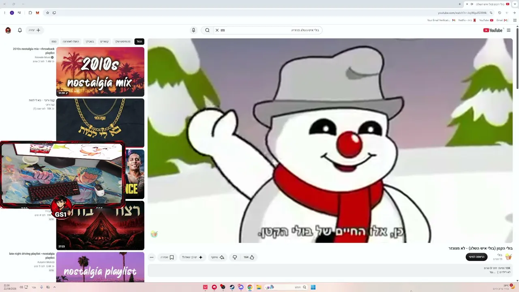Viewport: 519px width, 292px height.
Task: Open the Autumn Melody channel link
Action: 46,262
